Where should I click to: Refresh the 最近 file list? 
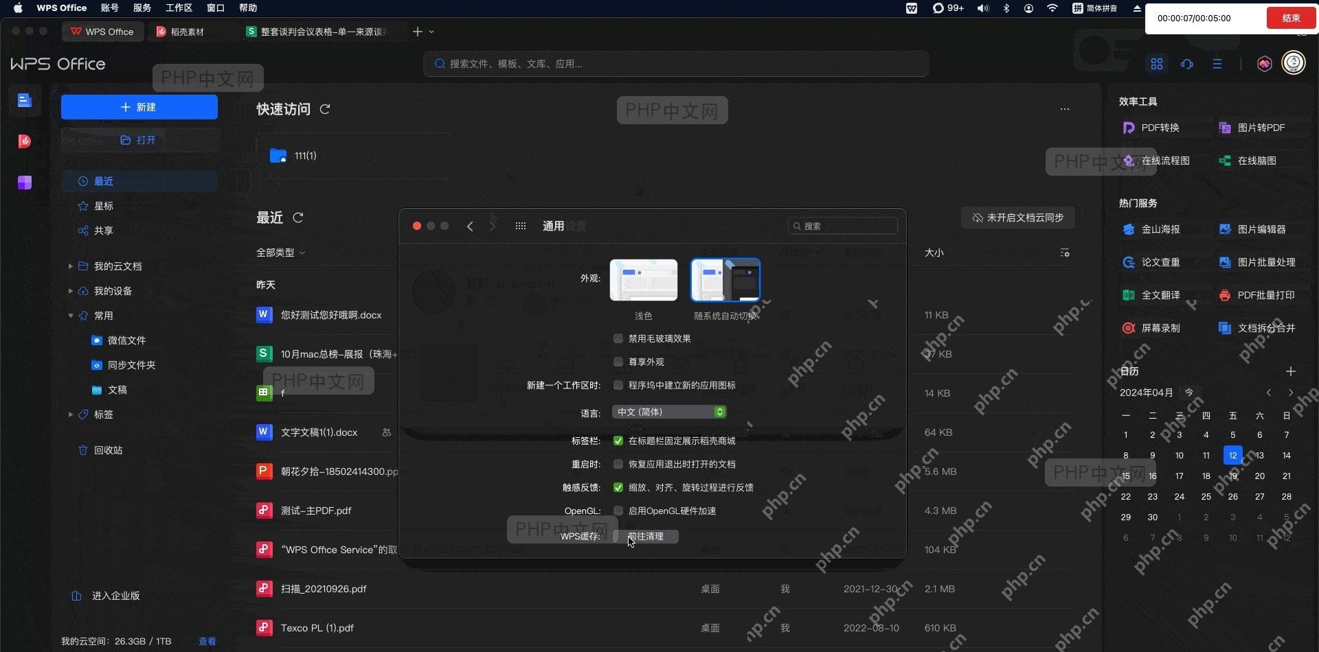click(298, 218)
